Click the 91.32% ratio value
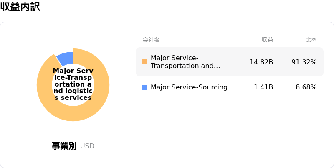Screen dimensions: 334x168 [304, 62]
